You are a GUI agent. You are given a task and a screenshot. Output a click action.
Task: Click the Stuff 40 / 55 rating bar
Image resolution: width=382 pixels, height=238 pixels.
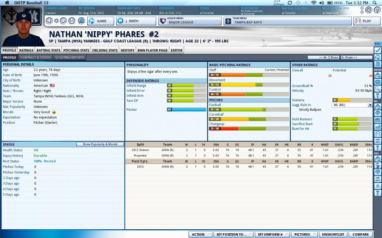click(x=249, y=75)
